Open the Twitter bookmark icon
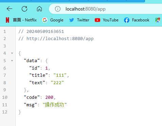The width and height of the screenshot is (162, 126). tap(72, 20)
